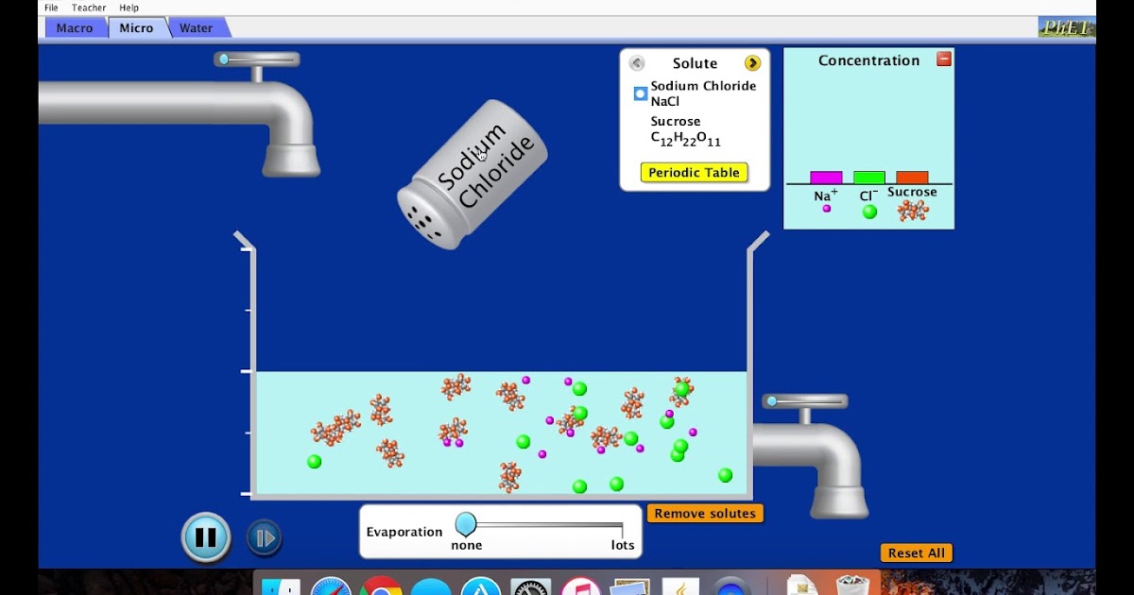Image resolution: width=1134 pixels, height=595 pixels.
Task: Click the top water faucet spout
Action: pyautogui.click(x=290, y=159)
